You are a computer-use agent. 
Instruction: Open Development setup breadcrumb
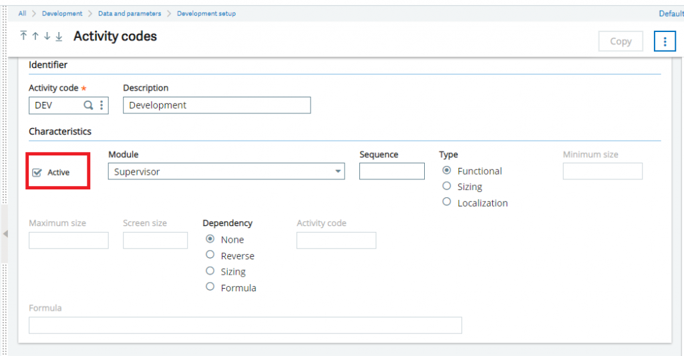[x=206, y=13]
